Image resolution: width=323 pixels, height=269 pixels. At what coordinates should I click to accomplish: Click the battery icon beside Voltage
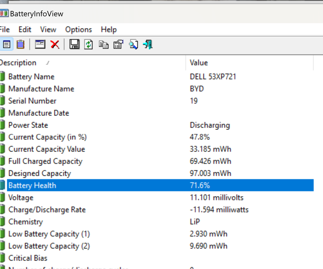point(2,197)
